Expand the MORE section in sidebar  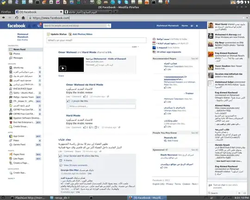pos(12,178)
